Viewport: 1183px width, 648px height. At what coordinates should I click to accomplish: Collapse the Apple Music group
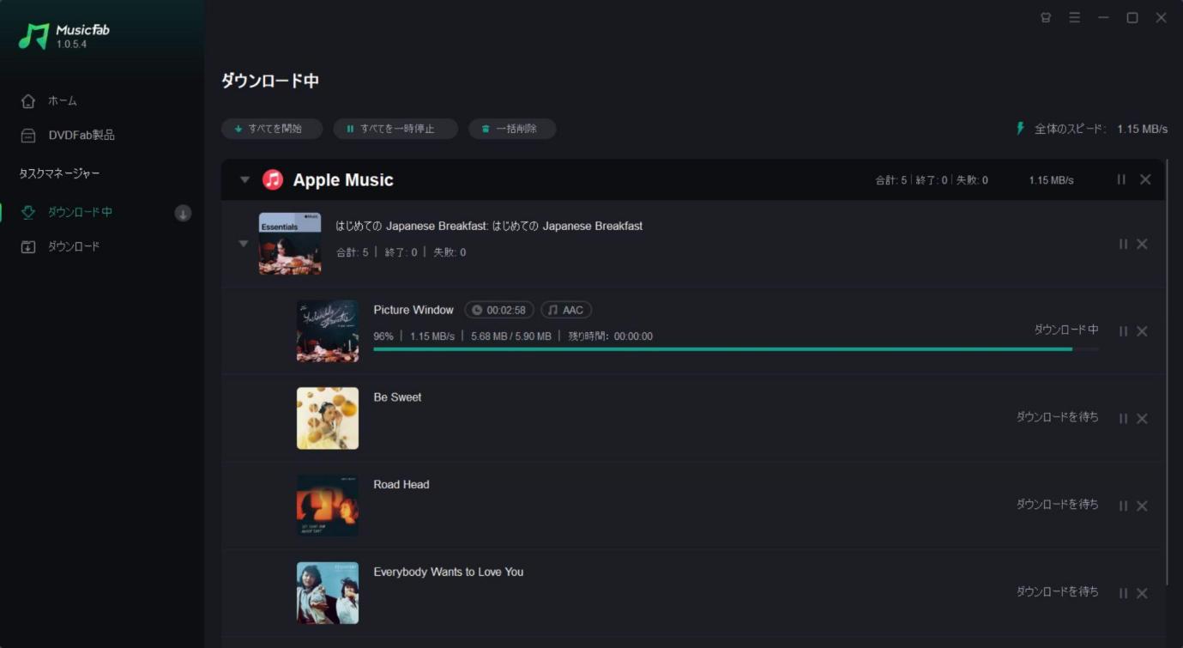click(244, 179)
